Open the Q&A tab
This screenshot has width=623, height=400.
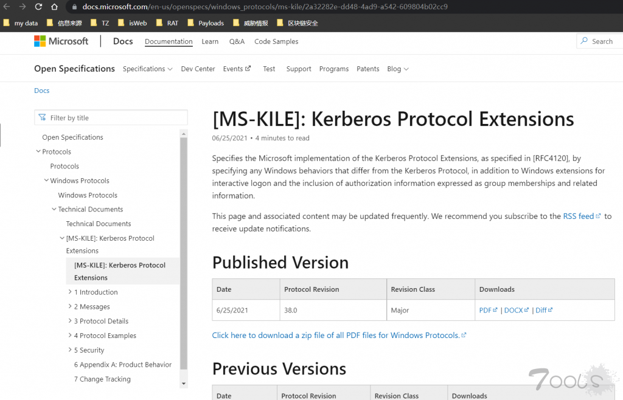click(237, 41)
